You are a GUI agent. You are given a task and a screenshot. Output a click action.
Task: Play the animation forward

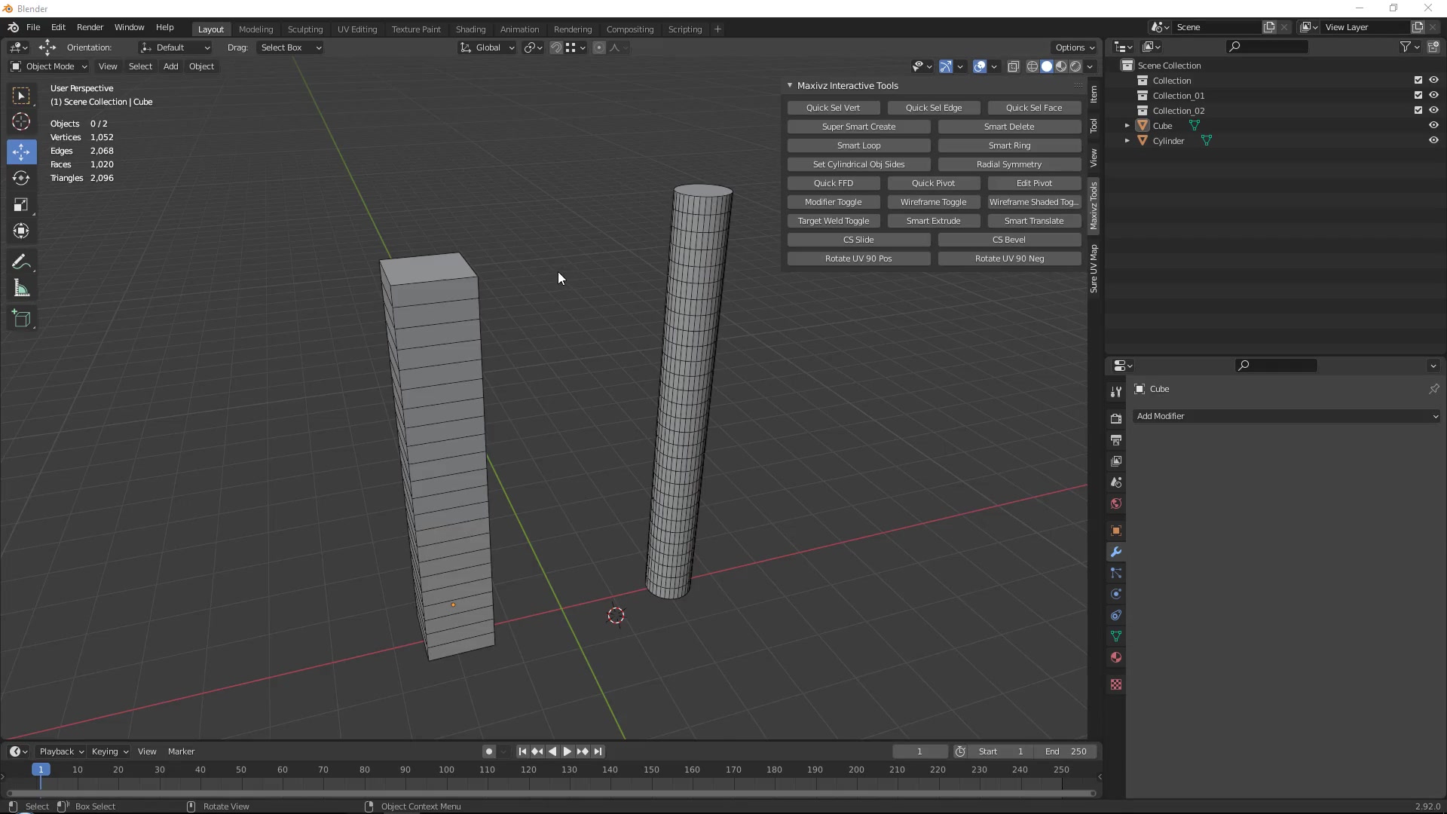click(x=567, y=751)
